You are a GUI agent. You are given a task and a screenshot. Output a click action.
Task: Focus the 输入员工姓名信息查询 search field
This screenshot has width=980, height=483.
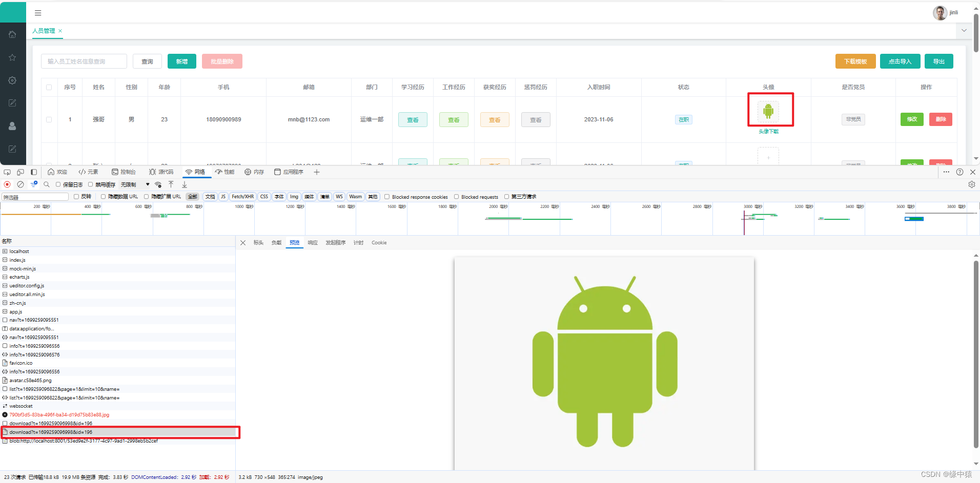pos(84,61)
